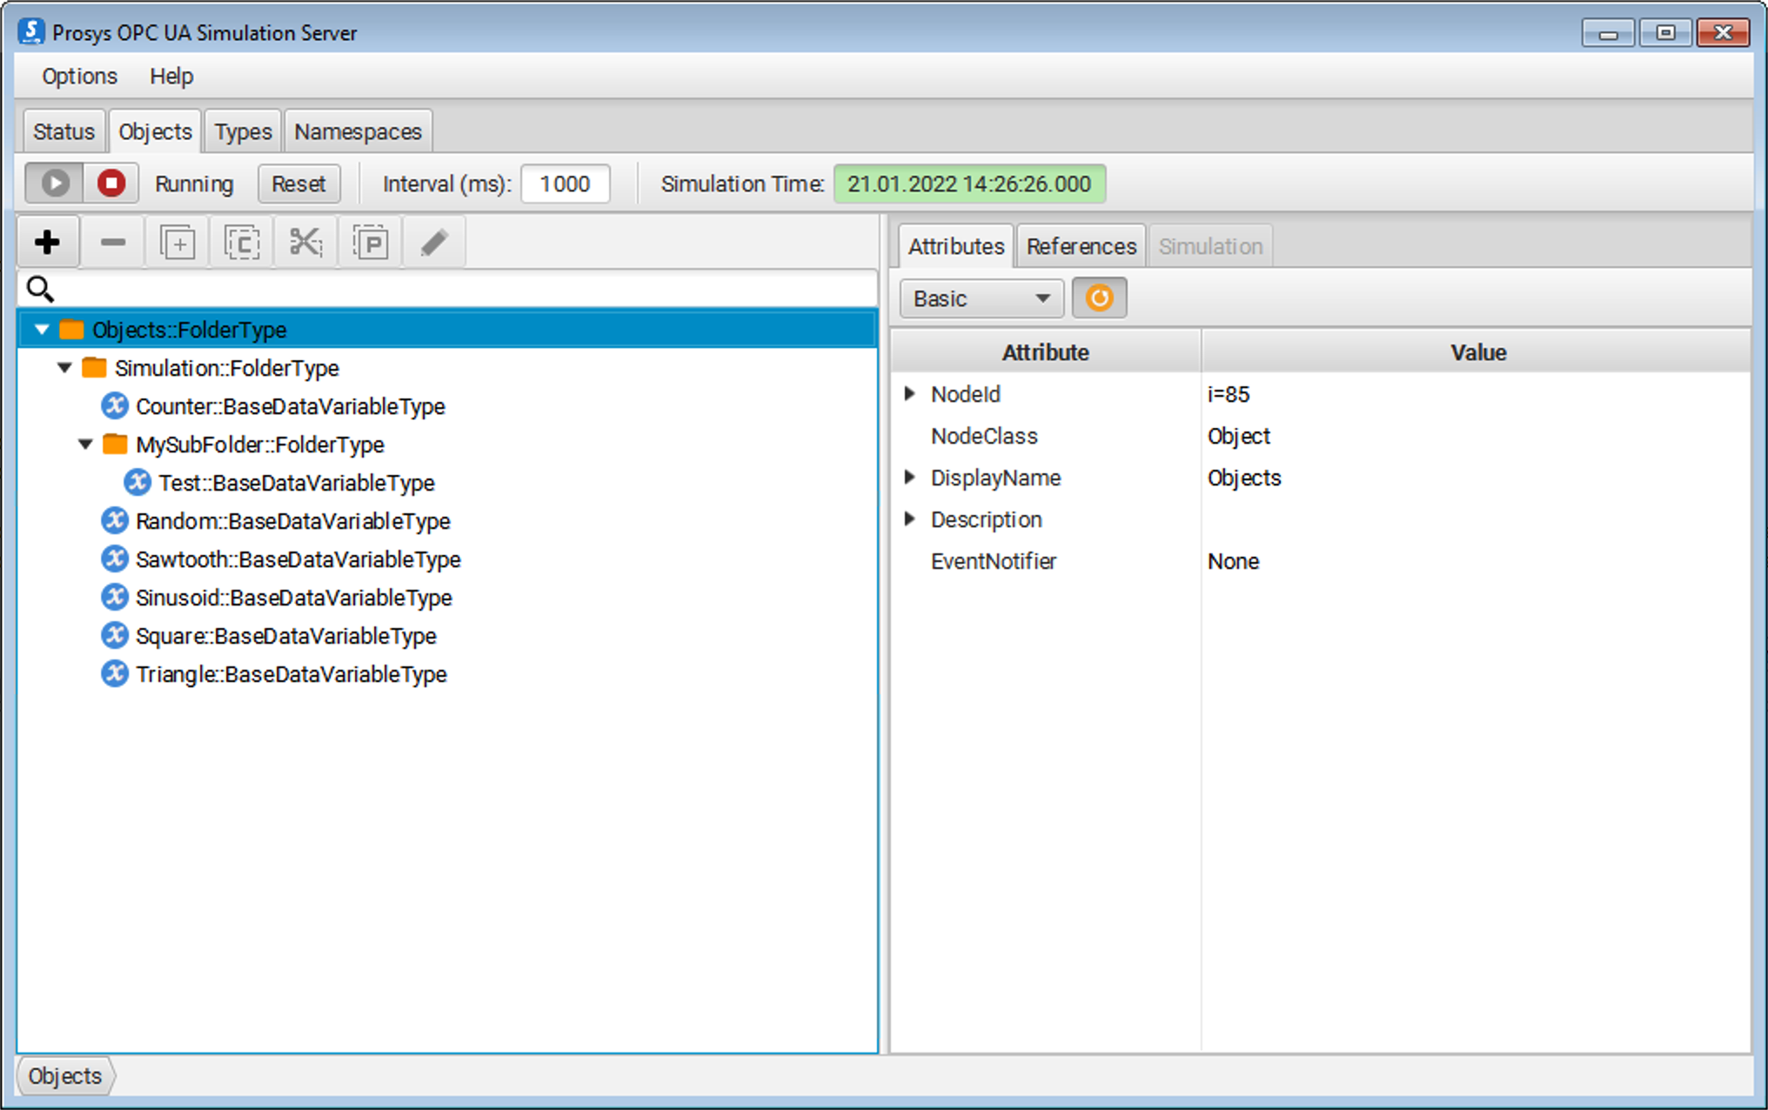Click the copy node toolbar icon
This screenshot has height=1110, width=1768.
[x=242, y=243]
